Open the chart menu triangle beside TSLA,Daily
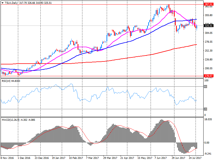The height and width of the screenshot is (161, 214). coord(2,3)
